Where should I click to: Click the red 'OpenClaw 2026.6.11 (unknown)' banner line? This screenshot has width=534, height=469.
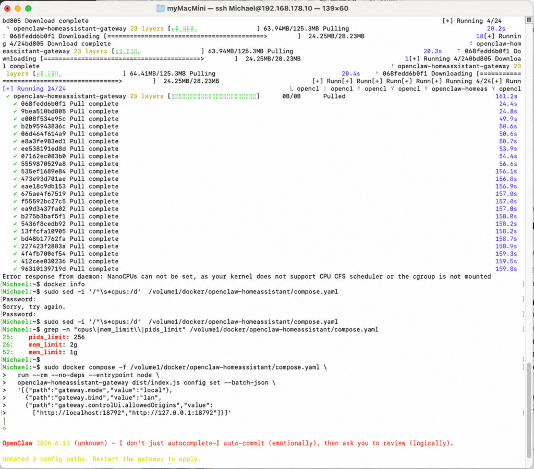coord(228,443)
